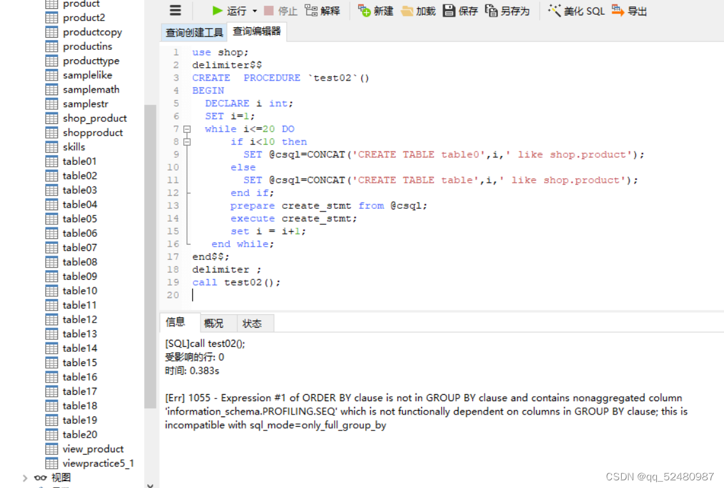This screenshot has width=724, height=488.
Task: Select the samplemath table
Action: point(91,89)
